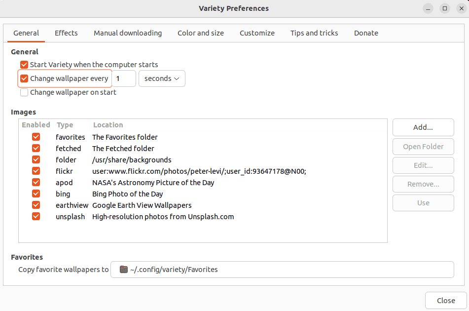The height and width of the screenshot is (311, 469).
Task: Open Copy favorite wallpapers to folder chooser
Action: click(x=282, y=270)
